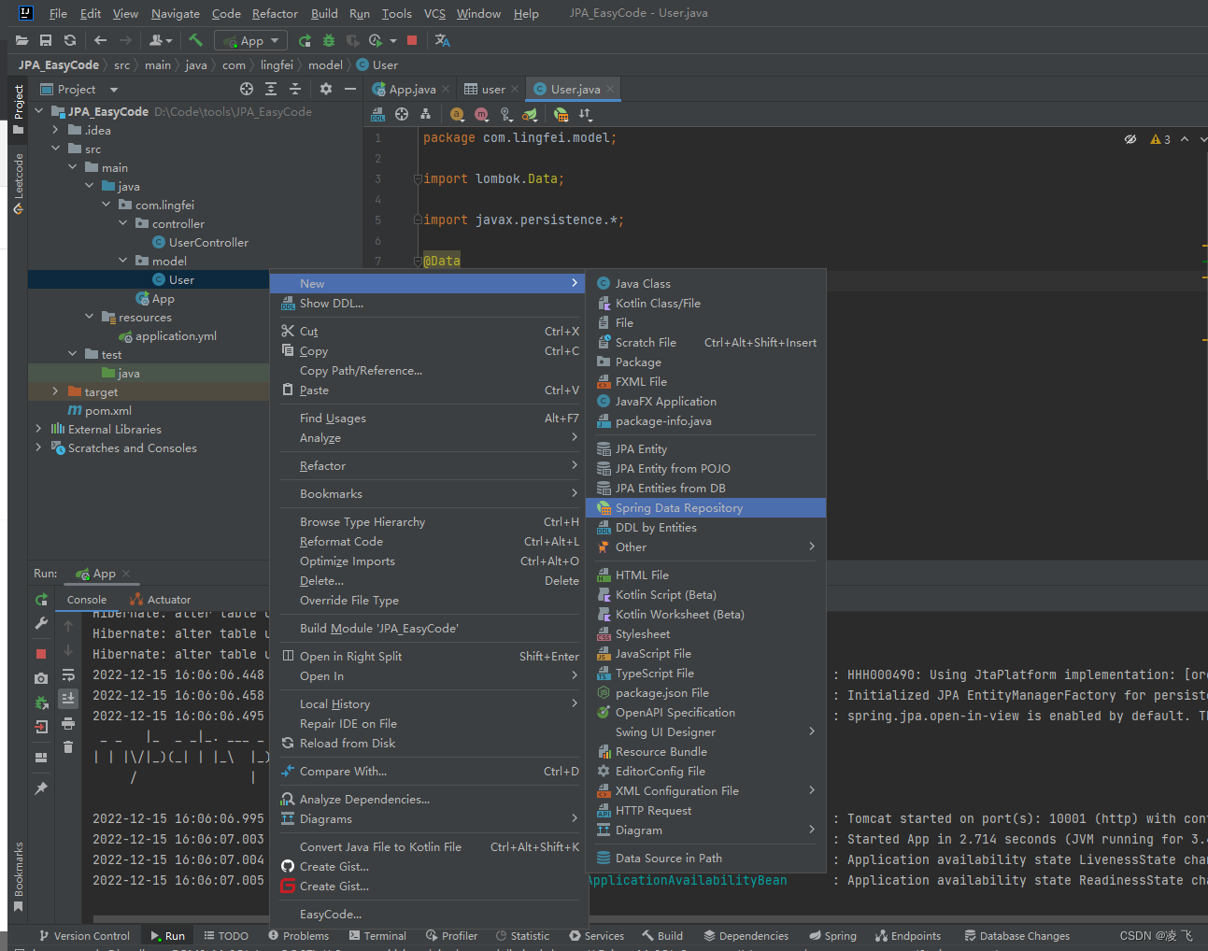Viewport: 1208px width, 951px height.
Task: Switch to the App.java editor tab
Action: [412, 89]
